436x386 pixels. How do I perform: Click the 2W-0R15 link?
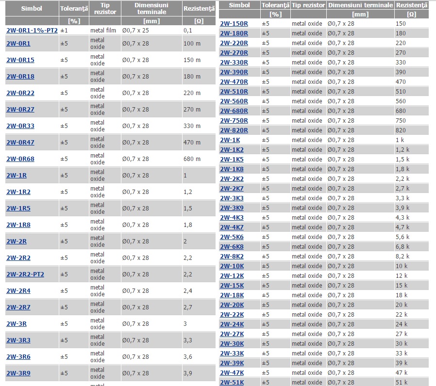click(20, 60)
